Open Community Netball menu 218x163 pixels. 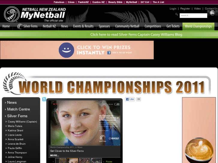127,26
